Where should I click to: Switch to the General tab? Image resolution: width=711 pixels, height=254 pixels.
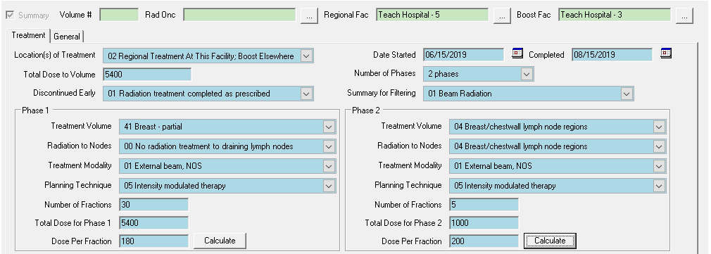[67, 37]
